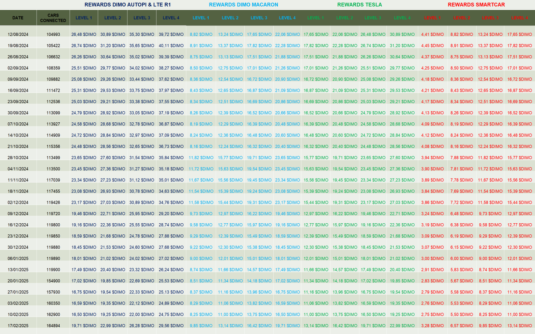Image resolution: width=535 pixels, height=334 pixels.
Task: Select Tesla Level 4 cell 30,89 $DIMO
Action: click(402, 34)
